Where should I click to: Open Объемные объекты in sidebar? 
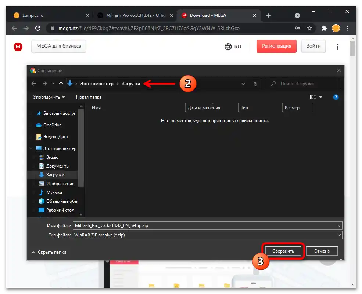point(58,201)
